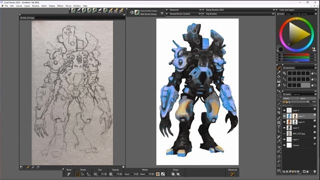Click the clone color stamp icon
This screenshot has width=320, height=180.
coord(314,49)
